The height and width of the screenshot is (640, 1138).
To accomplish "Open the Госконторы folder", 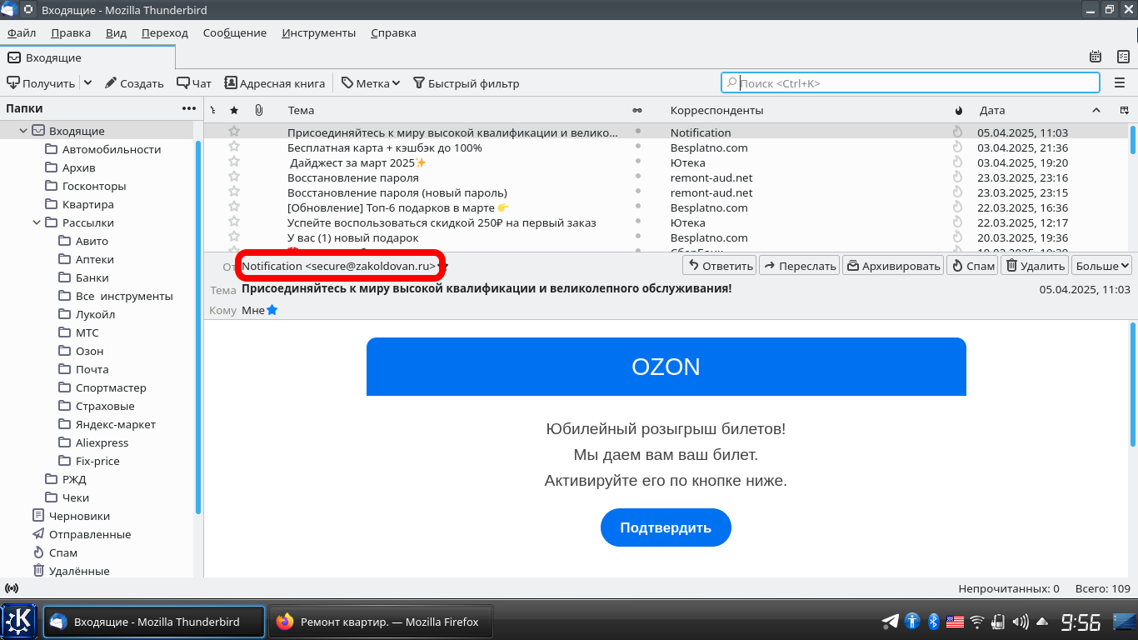I will (x=94, y=186).
